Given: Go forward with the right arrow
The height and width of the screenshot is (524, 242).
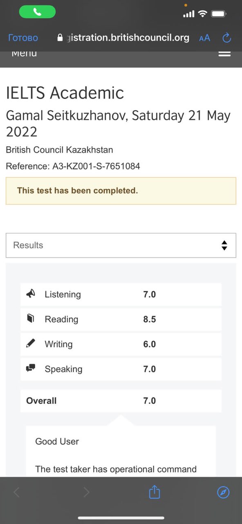Looking at the screenshot, I should 86,492.
